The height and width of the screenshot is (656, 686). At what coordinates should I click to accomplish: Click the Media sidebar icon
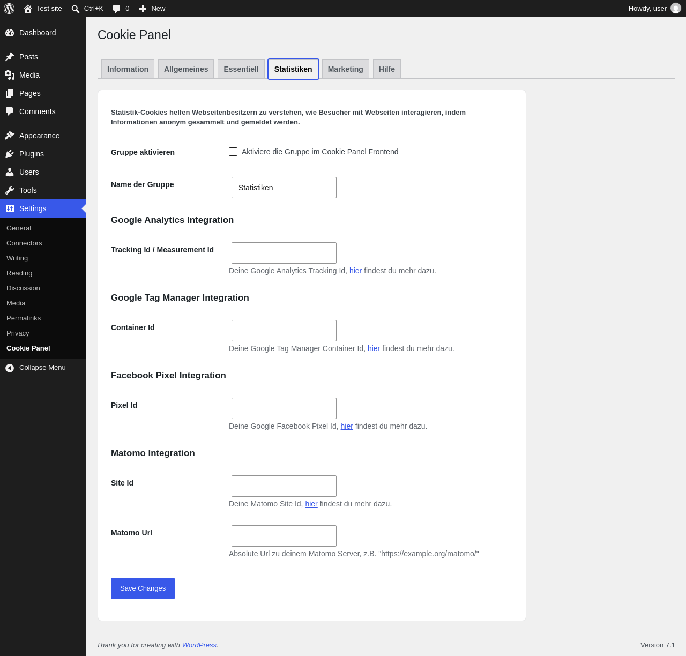[10, 75]
